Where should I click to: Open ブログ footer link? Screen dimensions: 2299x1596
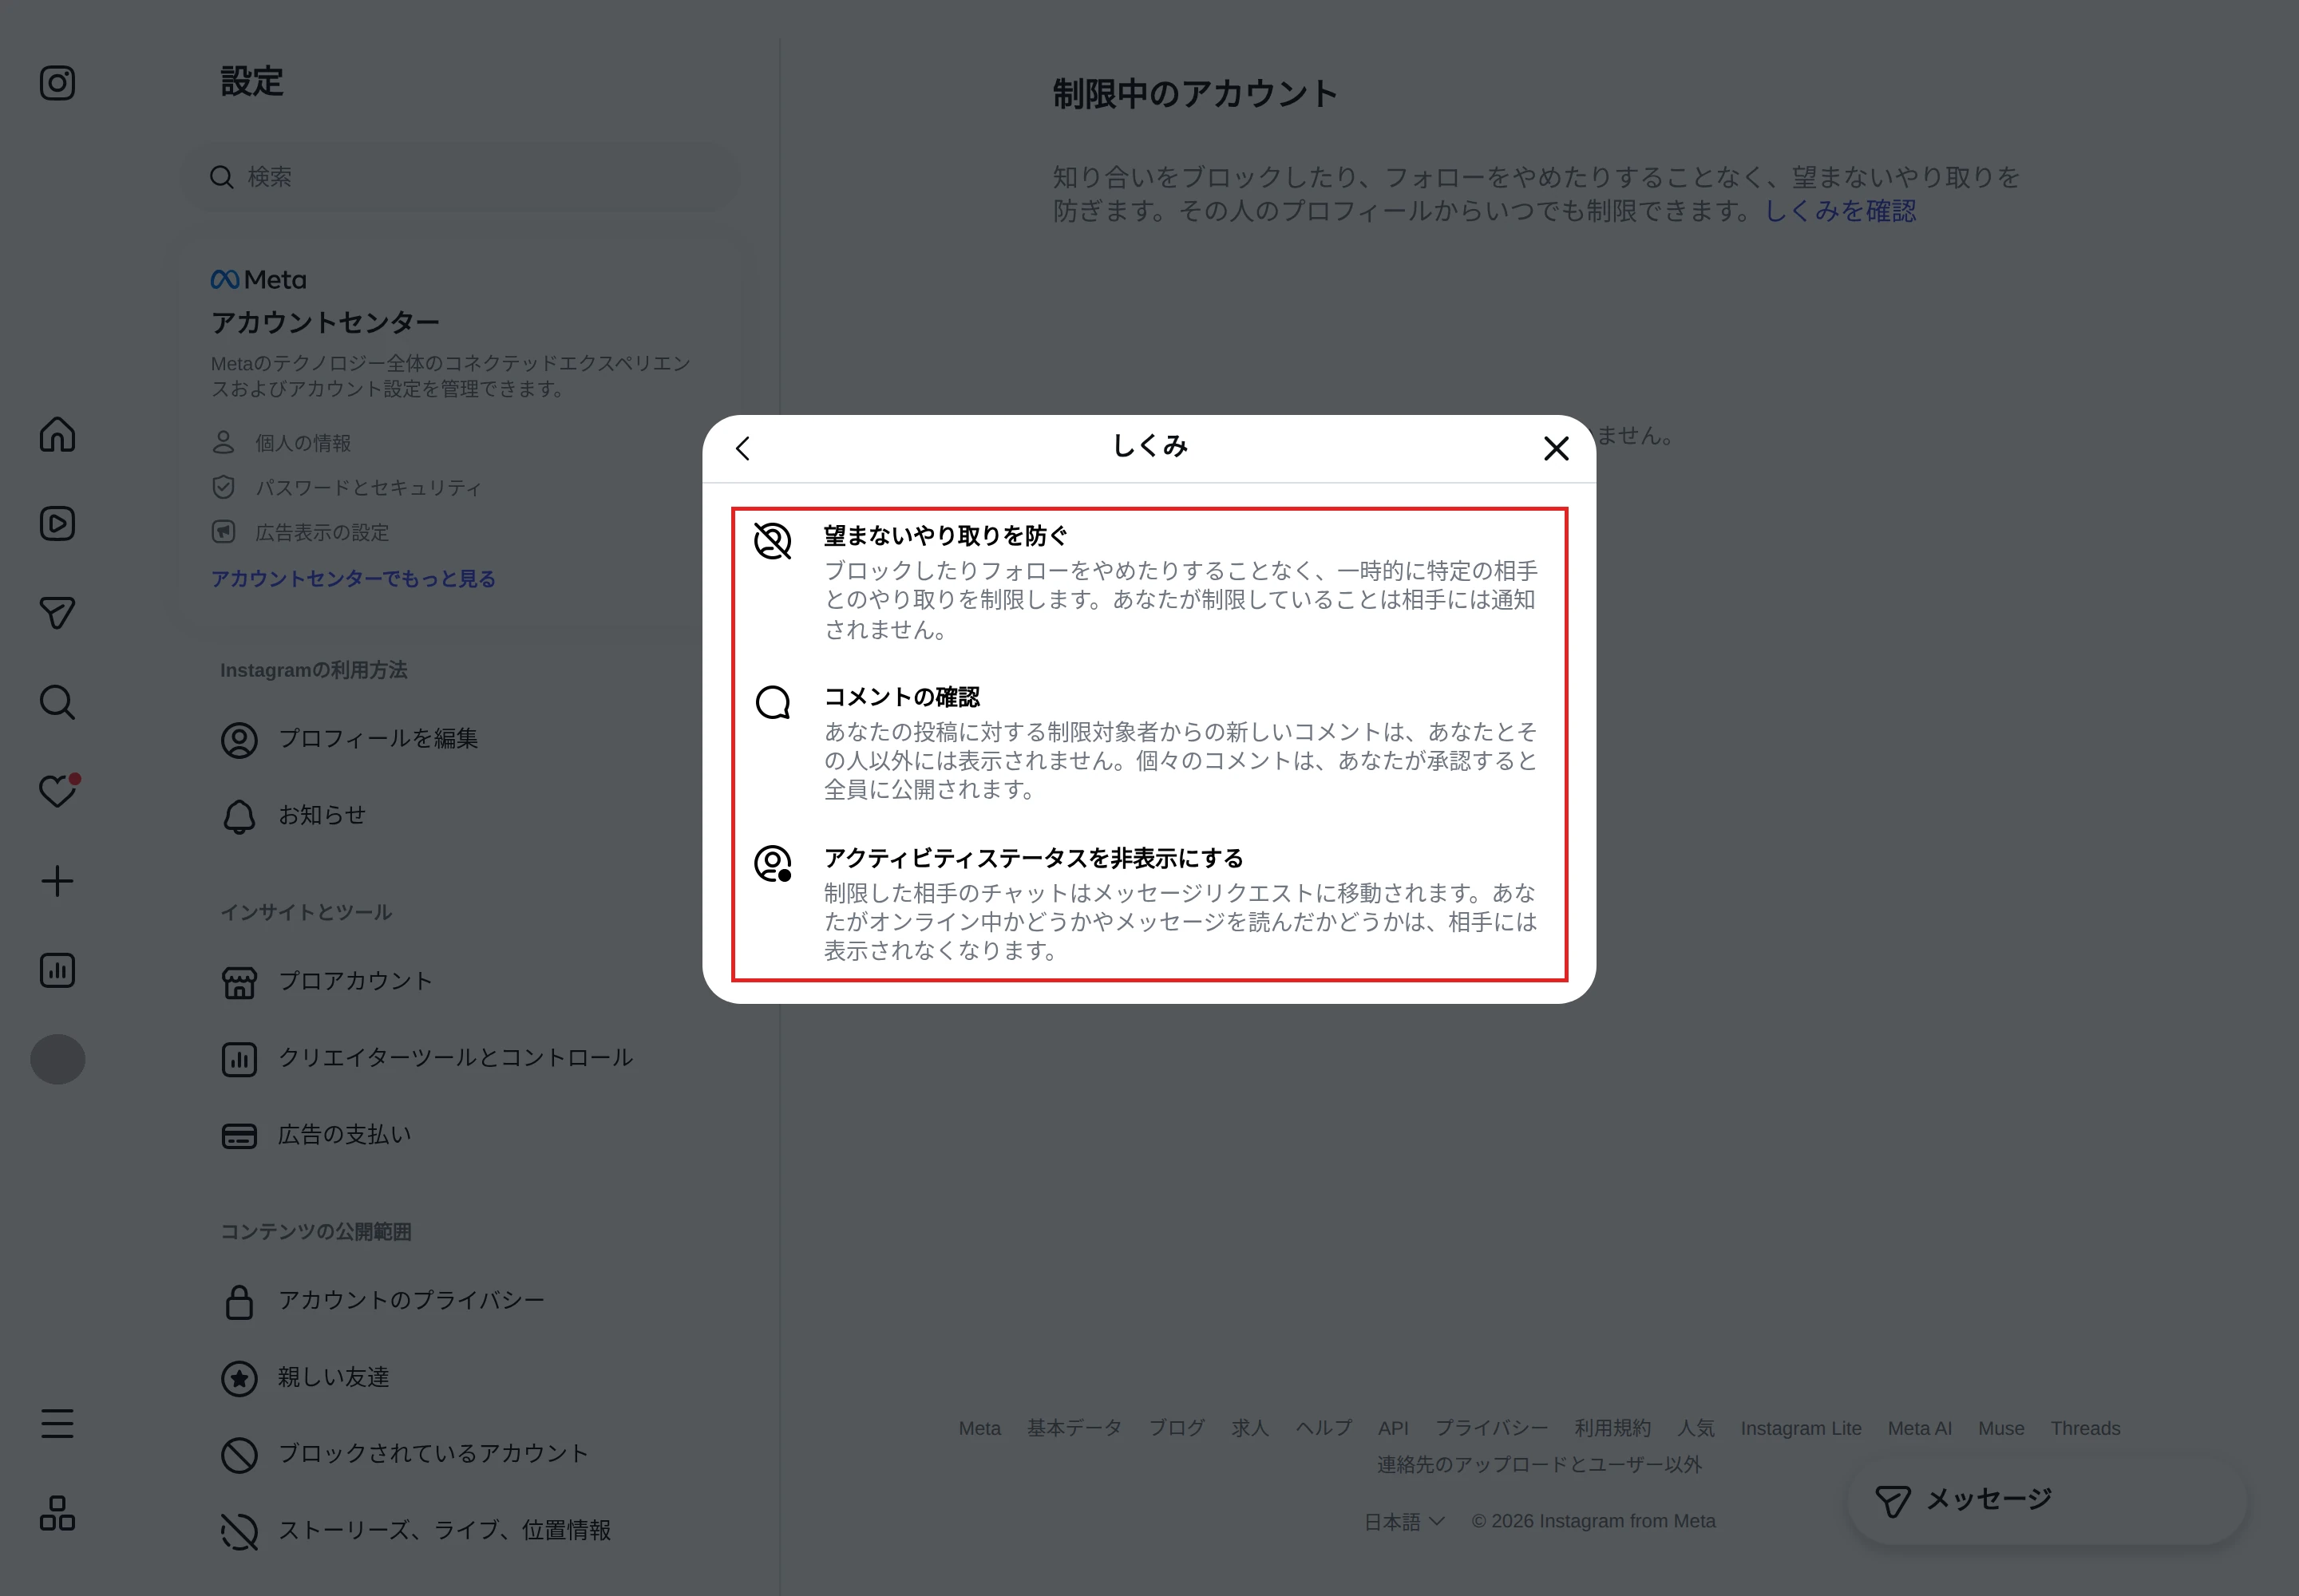click(x=1177, y=1428)
